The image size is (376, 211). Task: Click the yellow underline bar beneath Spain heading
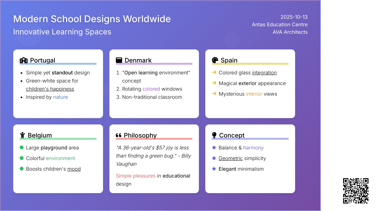[x=250, y=64]
